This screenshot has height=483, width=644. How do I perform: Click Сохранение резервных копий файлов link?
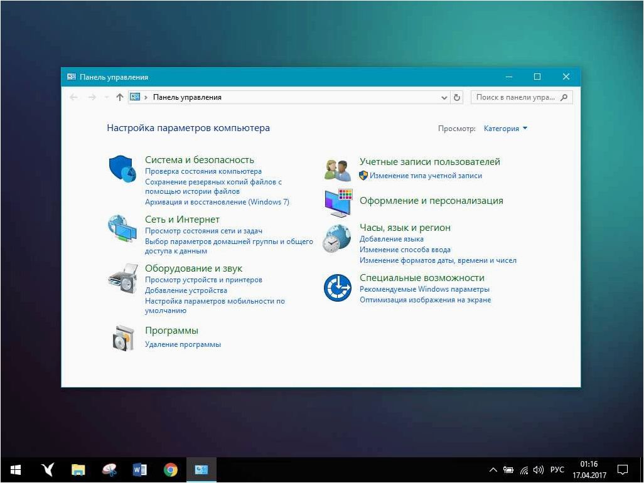pos(213,186)
